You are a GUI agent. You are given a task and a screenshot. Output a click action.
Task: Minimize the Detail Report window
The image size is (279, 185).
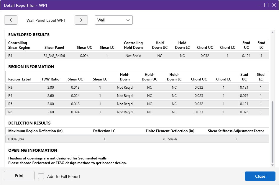[x=259, y=5]
